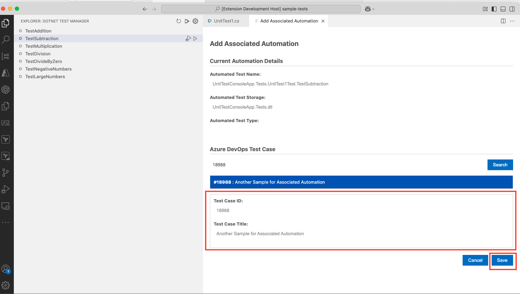
Task: Open Run and Debug view
Action: pos(6,189)
